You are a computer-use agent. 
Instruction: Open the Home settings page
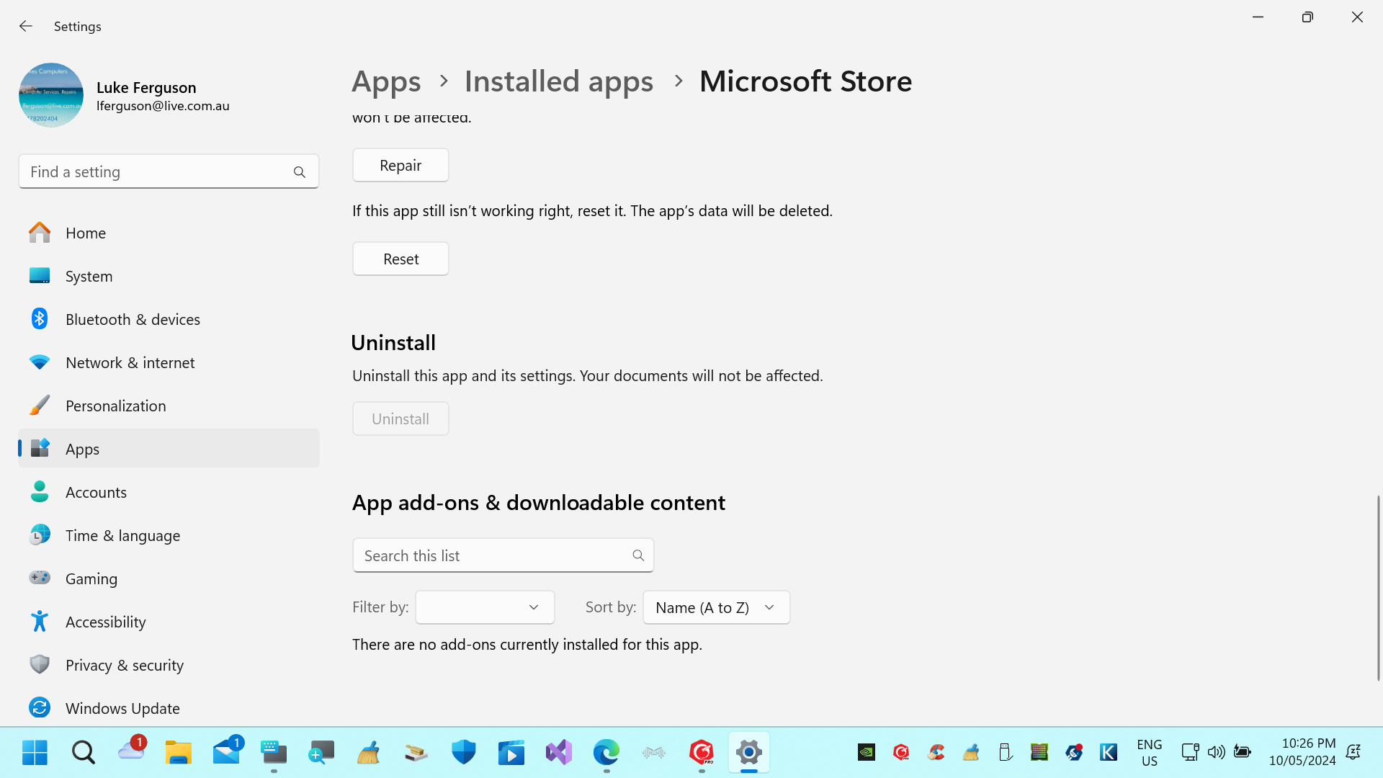pos(169,233)
